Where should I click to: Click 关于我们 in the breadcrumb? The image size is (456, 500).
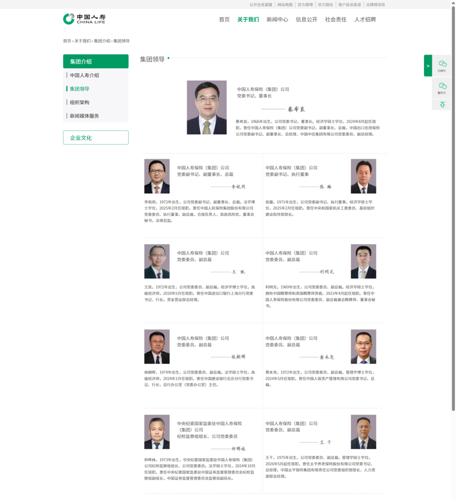tap(82, 41)
